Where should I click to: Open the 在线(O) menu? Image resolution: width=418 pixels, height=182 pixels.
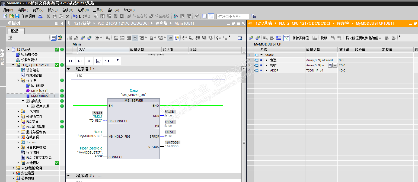click(x=68, y=10)
